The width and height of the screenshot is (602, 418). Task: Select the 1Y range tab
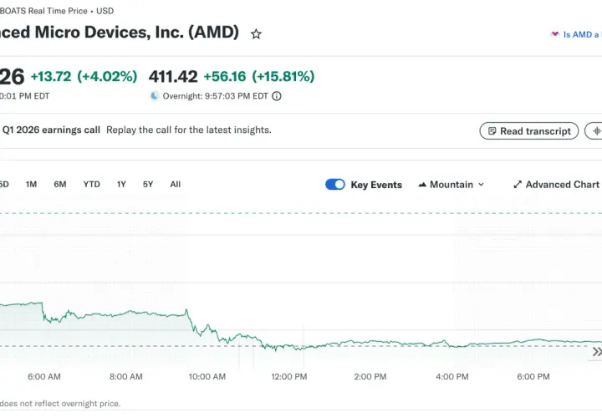point(121,184)
